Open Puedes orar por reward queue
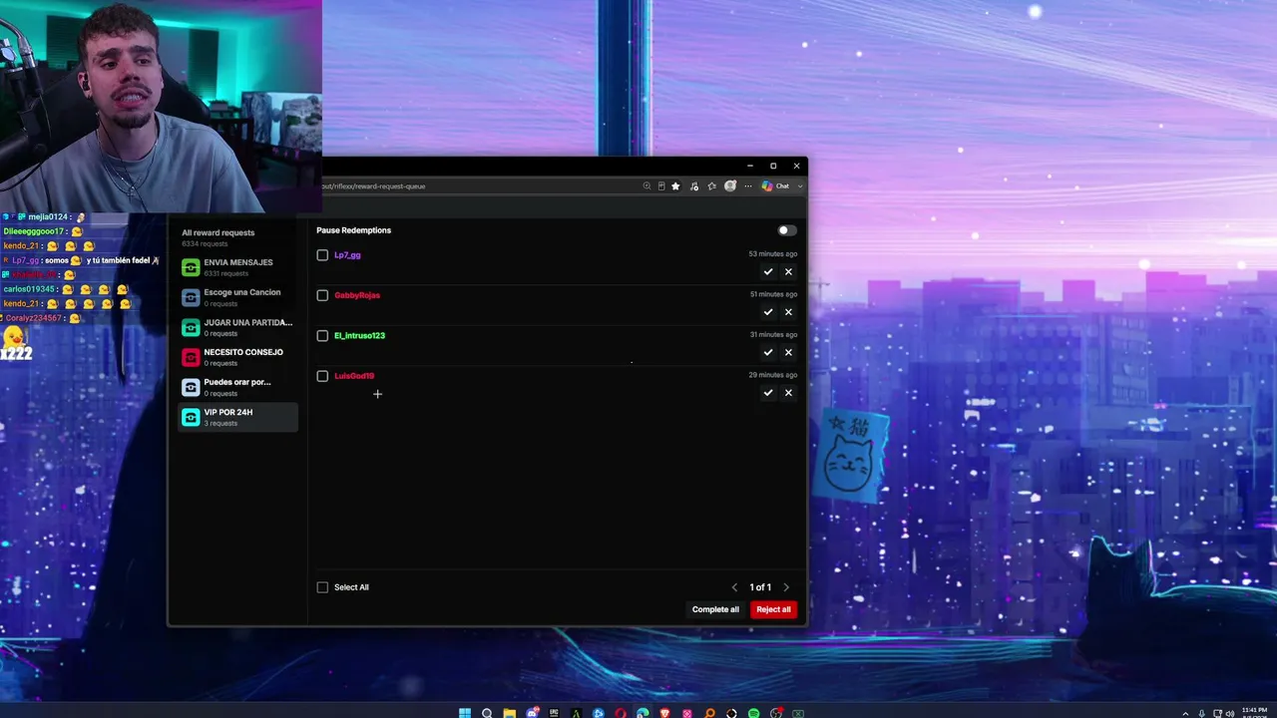The width and height of the screenshot is (1277, 718). (237, 387)
